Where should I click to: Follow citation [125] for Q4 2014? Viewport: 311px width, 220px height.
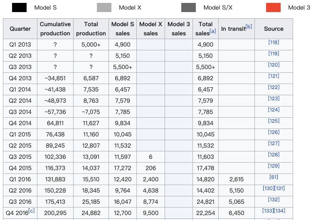(x=274, y=121)
